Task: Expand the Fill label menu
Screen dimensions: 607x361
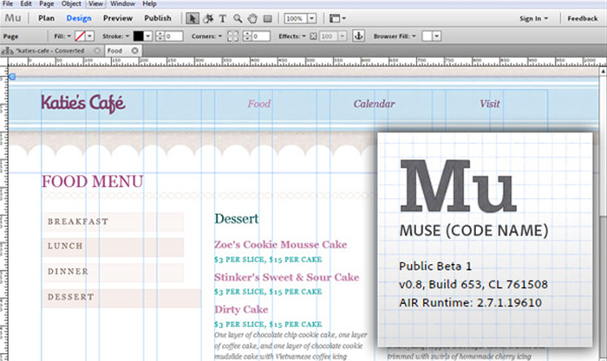Action: point(62,36)
